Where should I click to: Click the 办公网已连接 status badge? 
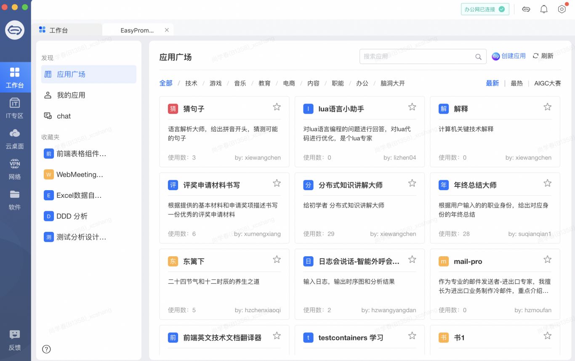click(485, 9)
